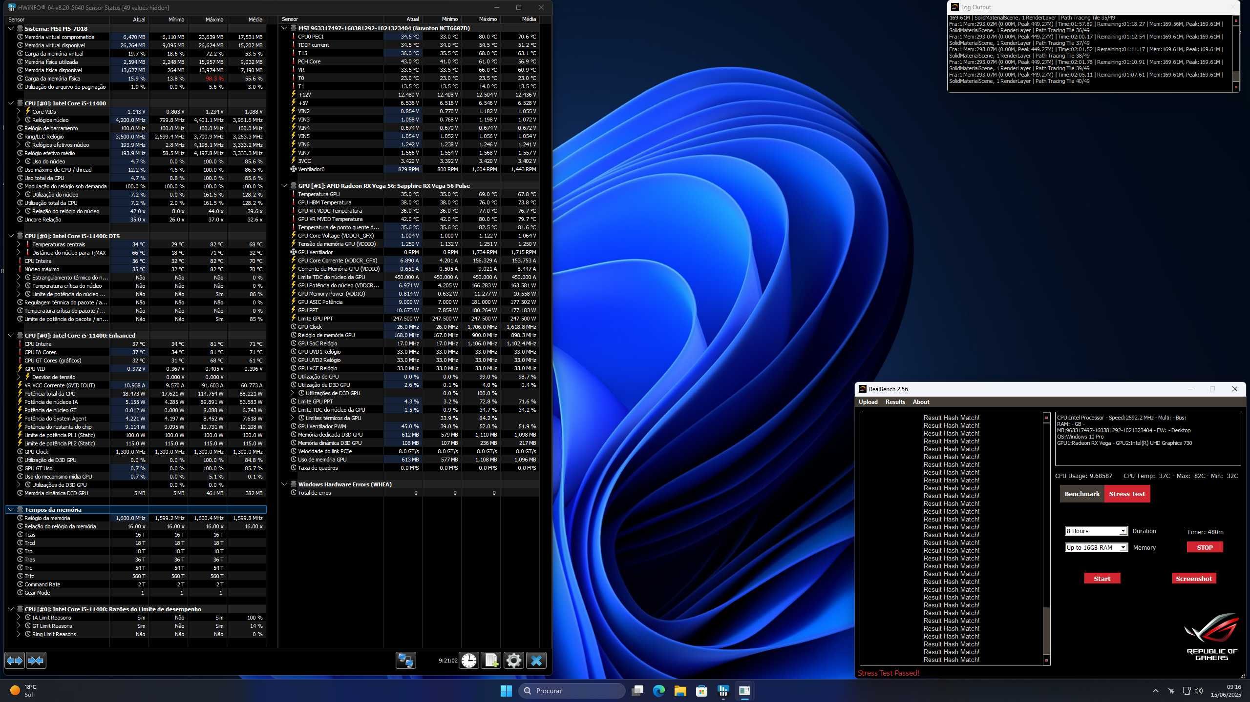The width and height of the screenshot is (1250, 702).
Task: Click the Máximo column header in left panel
Action: 207,20
